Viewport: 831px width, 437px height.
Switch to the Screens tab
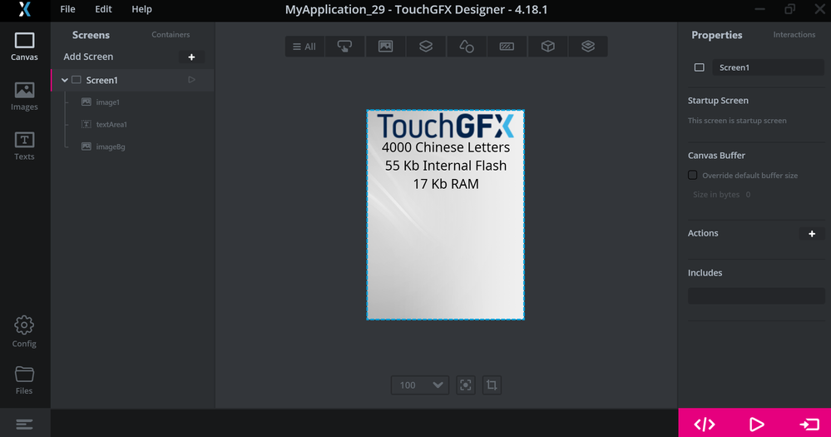click(x=91, y=35)
